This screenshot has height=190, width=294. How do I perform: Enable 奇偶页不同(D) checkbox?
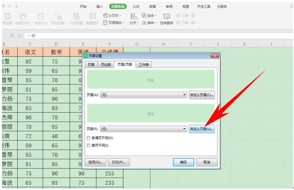point(89,138)
